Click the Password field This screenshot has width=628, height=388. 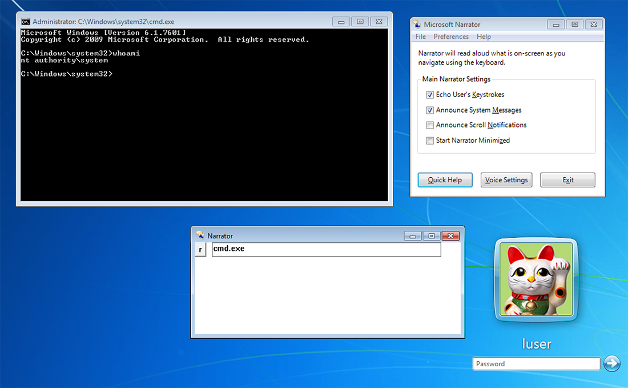point(536,364)
